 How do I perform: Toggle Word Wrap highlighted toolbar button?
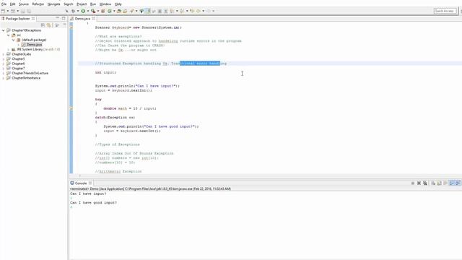click(x=147, y=11)
